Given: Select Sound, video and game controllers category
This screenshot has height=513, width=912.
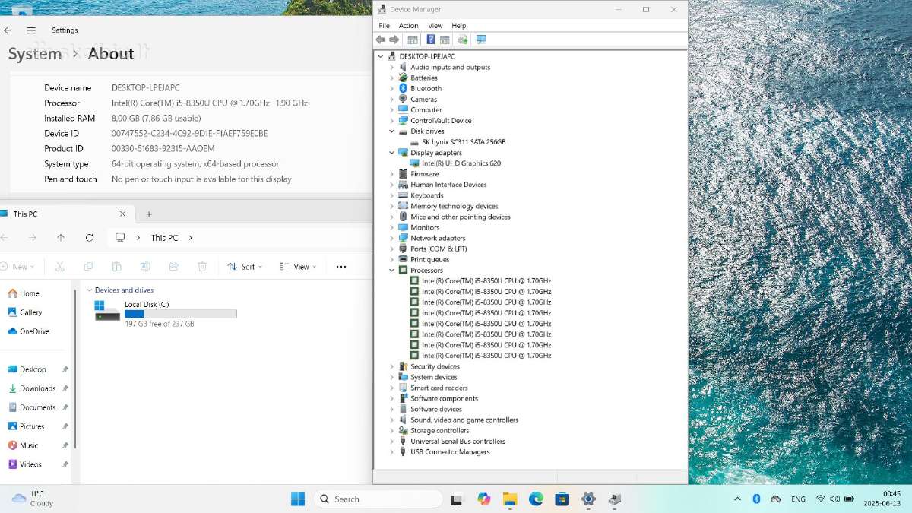Looking at the screenshot, I should [x=464, y=420].
